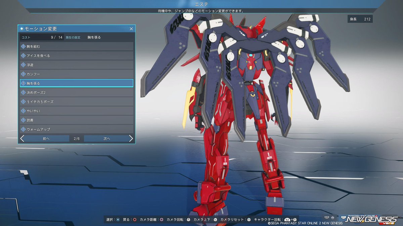Click the コスト label
Image resolution: width=403 pixels, height=226 pixels.
point(26,37)
